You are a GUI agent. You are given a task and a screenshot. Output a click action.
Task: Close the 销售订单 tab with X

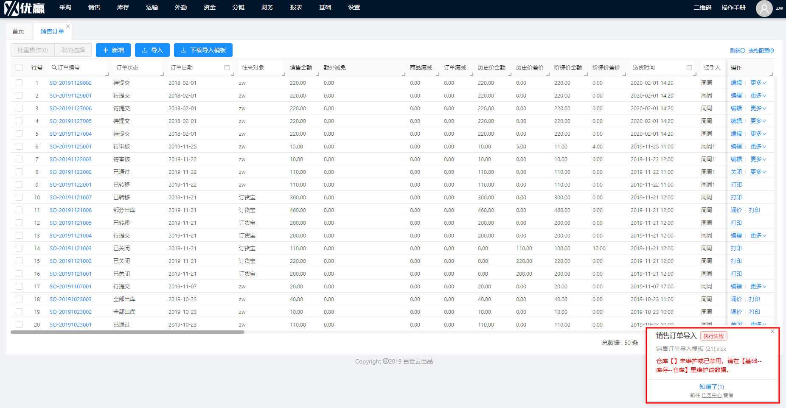68,26
